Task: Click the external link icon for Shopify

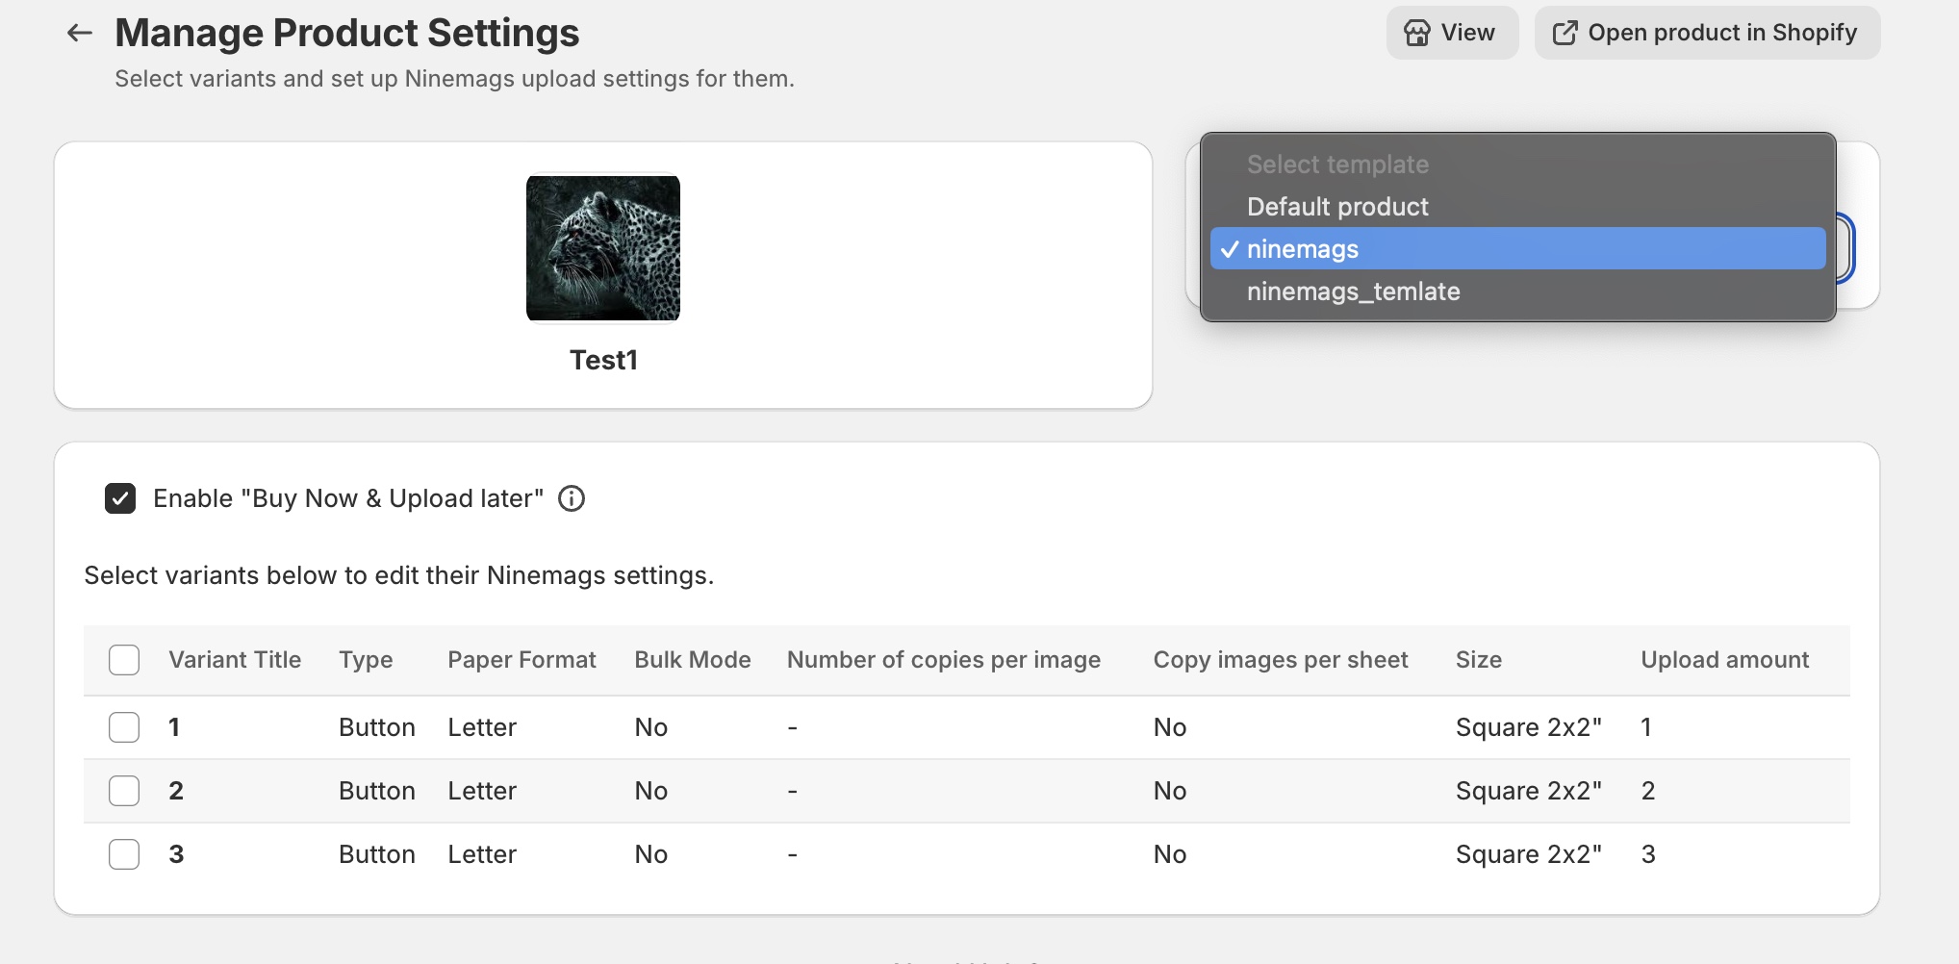Action: [x=1565, y=34]
